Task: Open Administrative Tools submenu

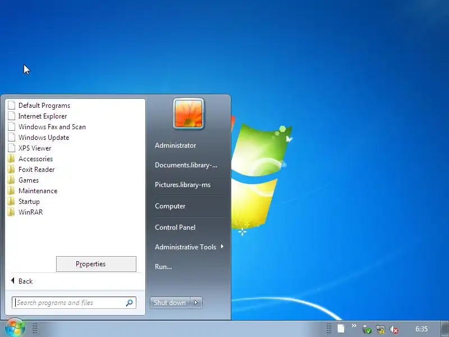Action: [186, 247]
